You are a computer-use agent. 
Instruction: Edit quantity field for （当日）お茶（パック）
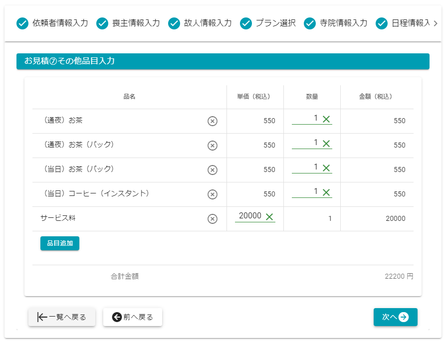pyautogui.click(x=306, y=168)
